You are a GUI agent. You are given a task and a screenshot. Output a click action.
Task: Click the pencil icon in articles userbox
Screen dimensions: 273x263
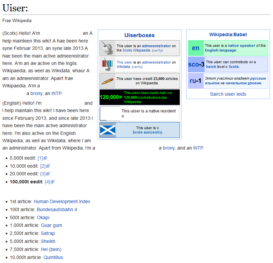[x=107, y=81]
